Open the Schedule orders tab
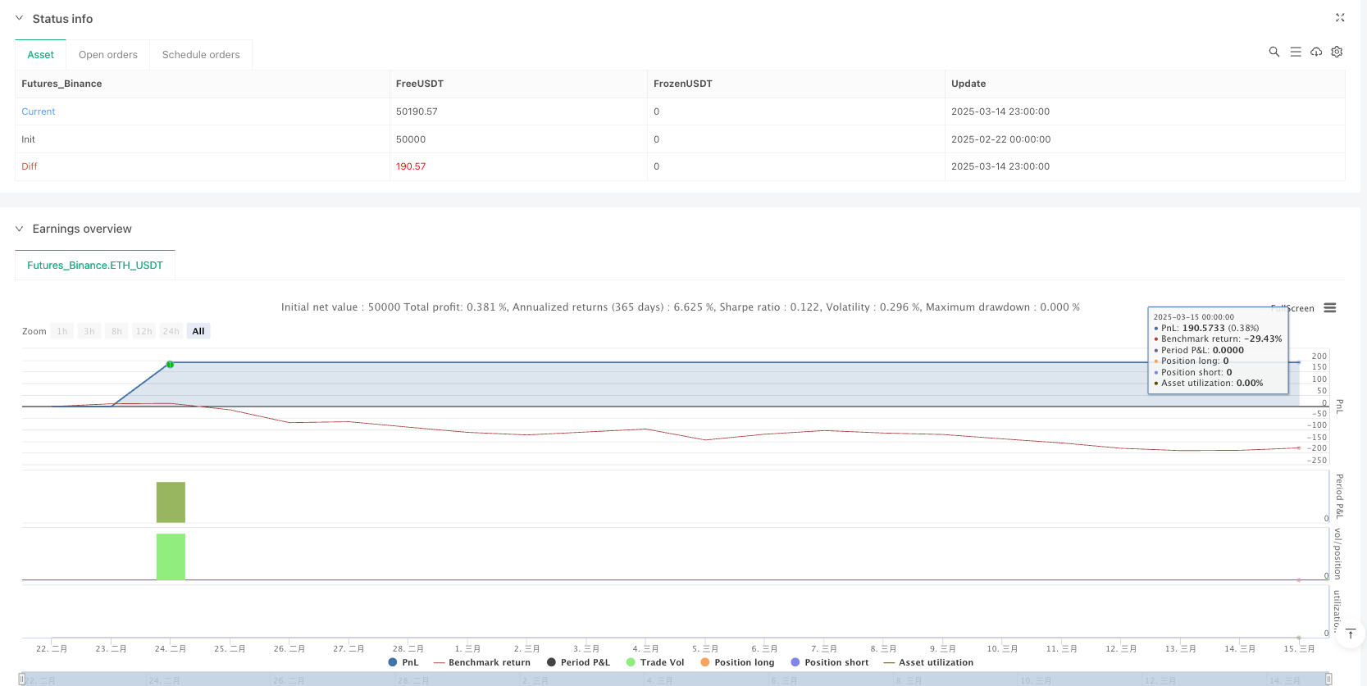This screenshot has width=1367, height=686. (201, 55)
